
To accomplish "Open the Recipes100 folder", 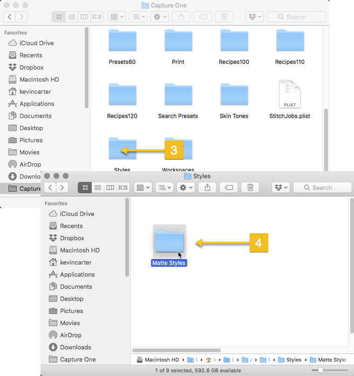I will [234, 40].
